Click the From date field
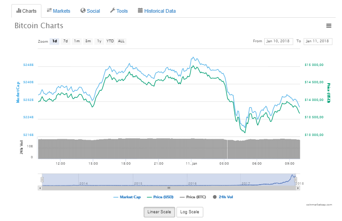The image size is (342, 221). [x=278, y=41]
